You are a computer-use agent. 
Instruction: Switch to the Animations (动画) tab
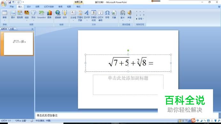(37, 7)
